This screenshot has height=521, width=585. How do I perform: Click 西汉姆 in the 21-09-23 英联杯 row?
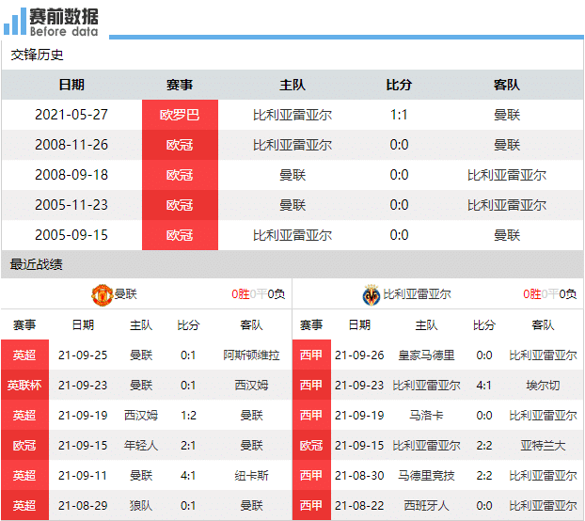(251, 385)
